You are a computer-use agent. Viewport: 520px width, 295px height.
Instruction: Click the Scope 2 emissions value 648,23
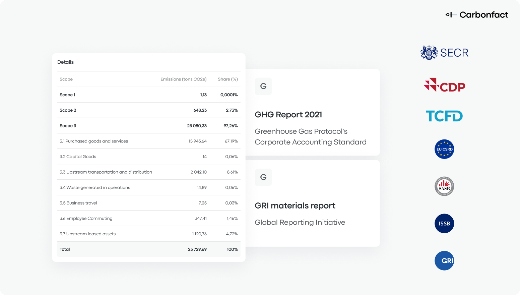(x=200, y=110)
